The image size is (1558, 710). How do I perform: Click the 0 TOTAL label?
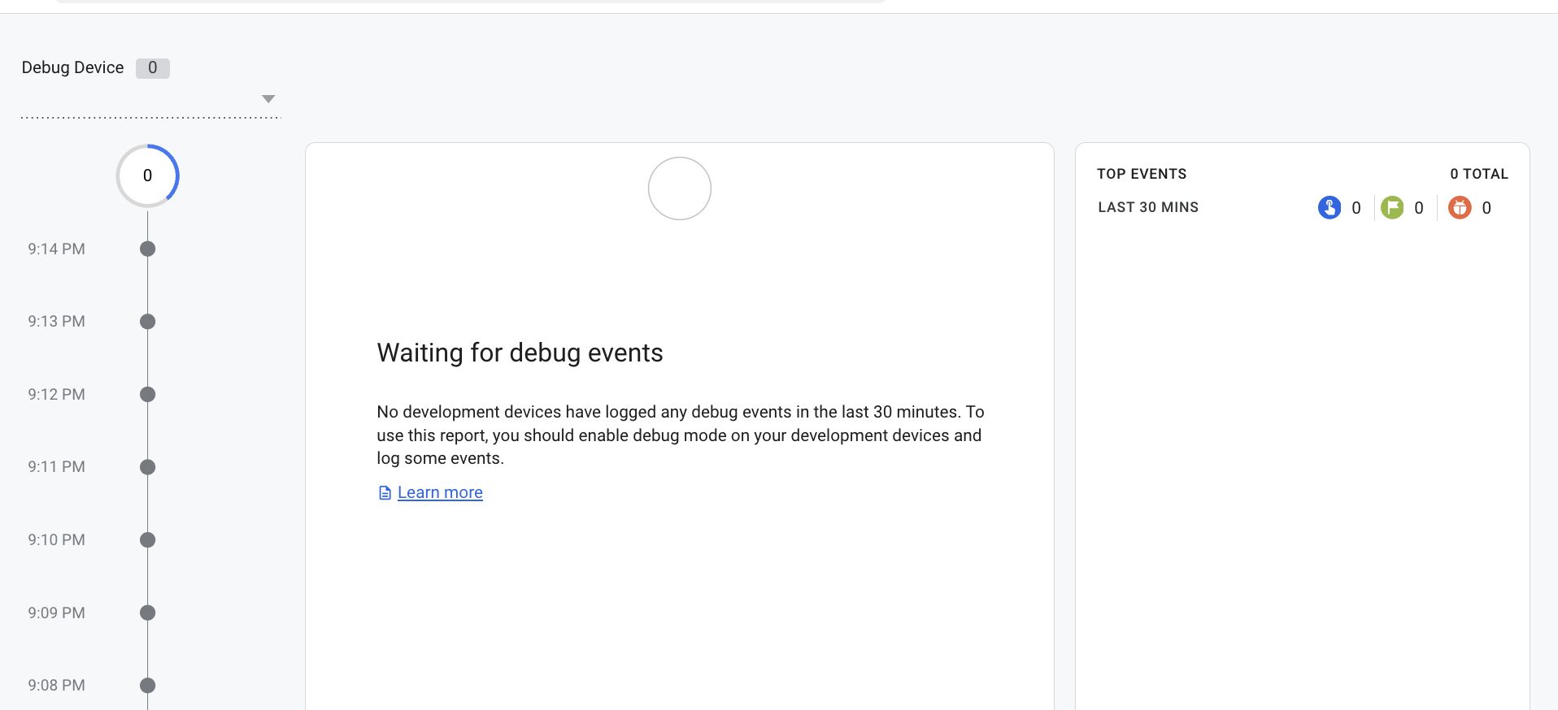[x=1479, y=174]
